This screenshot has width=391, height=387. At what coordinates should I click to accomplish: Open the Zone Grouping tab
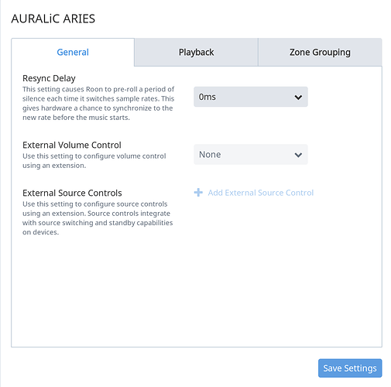point(320,53)
